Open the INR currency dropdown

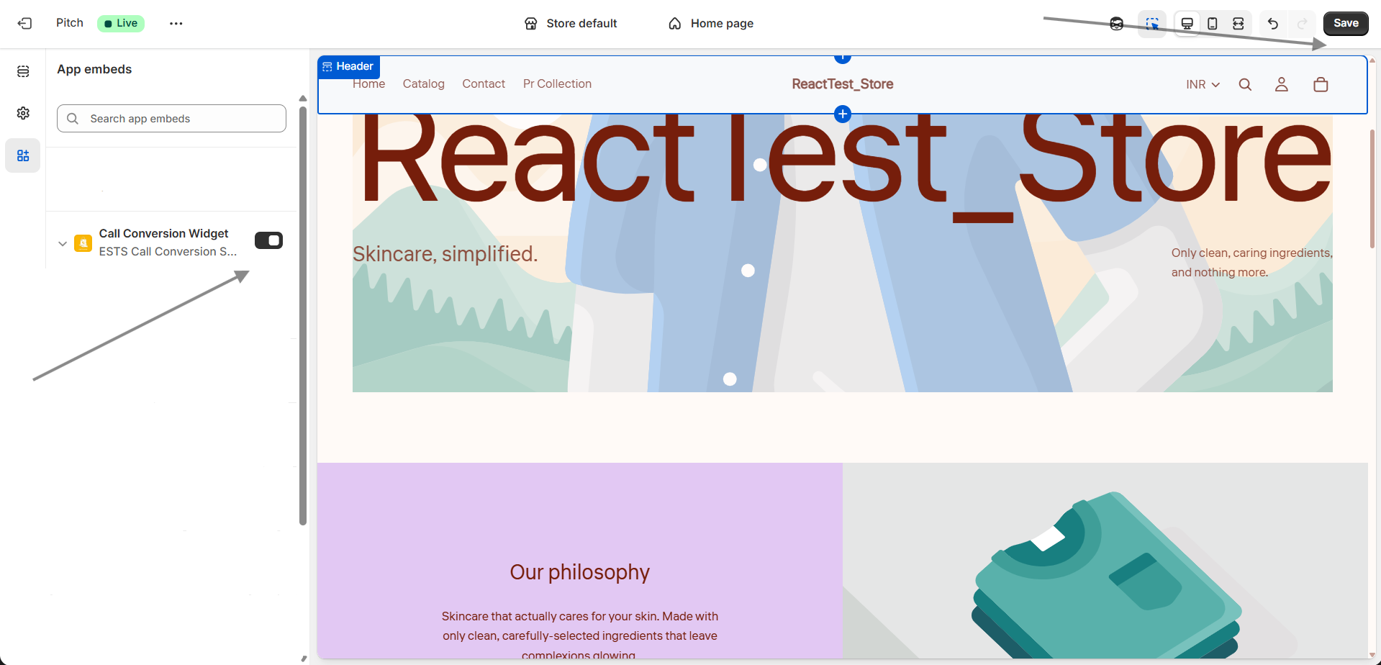(1203, 84)
